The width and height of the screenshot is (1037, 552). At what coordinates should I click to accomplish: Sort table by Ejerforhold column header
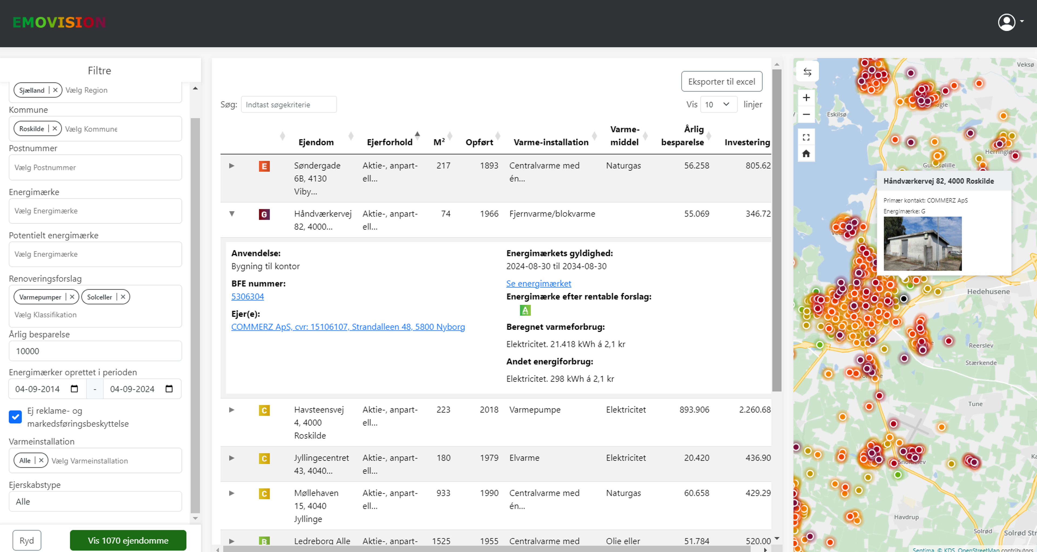pos(389,142)
